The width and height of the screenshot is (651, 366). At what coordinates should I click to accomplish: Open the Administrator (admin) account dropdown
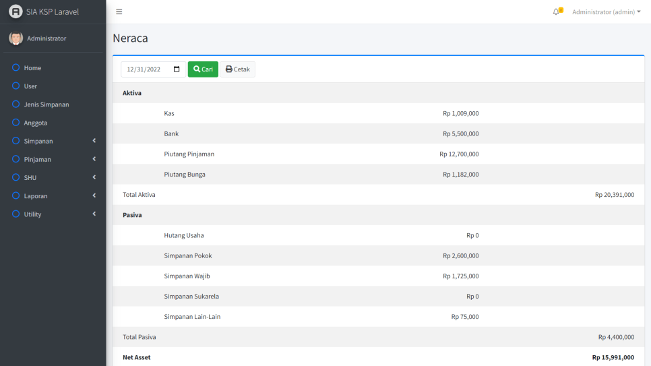tap(606, 11)
